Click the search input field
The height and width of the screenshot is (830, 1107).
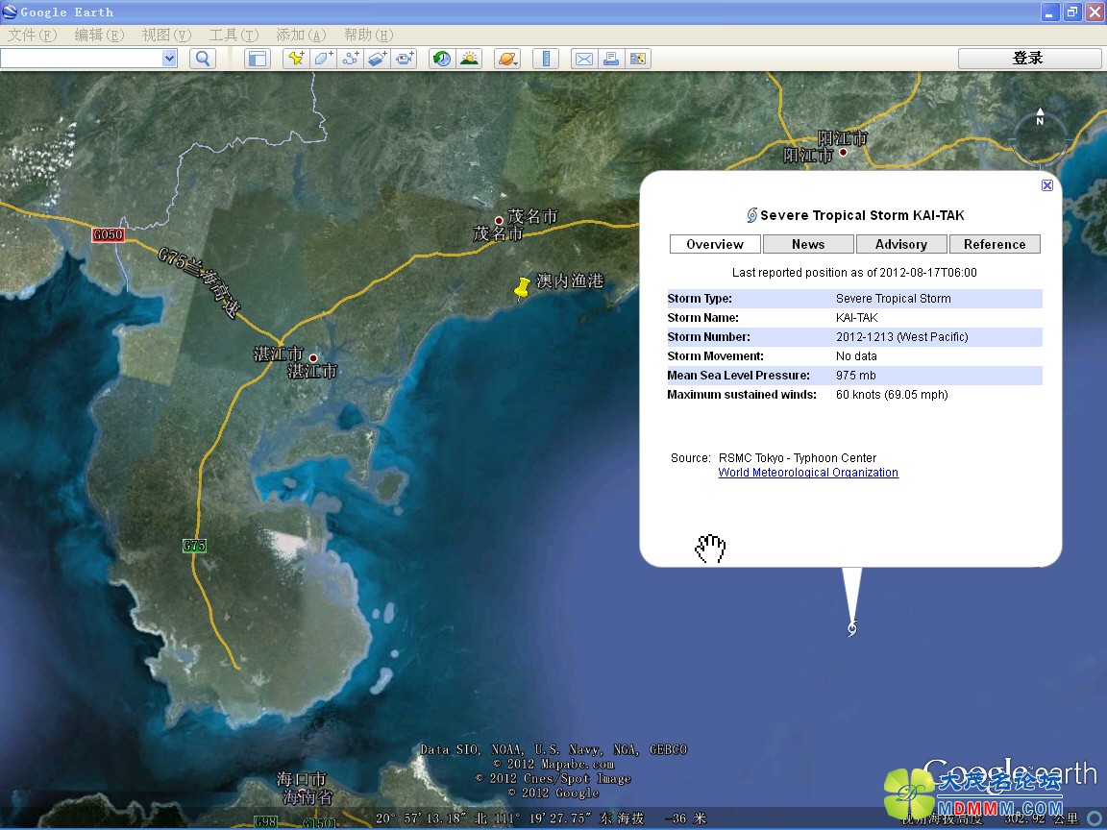click(x=81, y=59)
